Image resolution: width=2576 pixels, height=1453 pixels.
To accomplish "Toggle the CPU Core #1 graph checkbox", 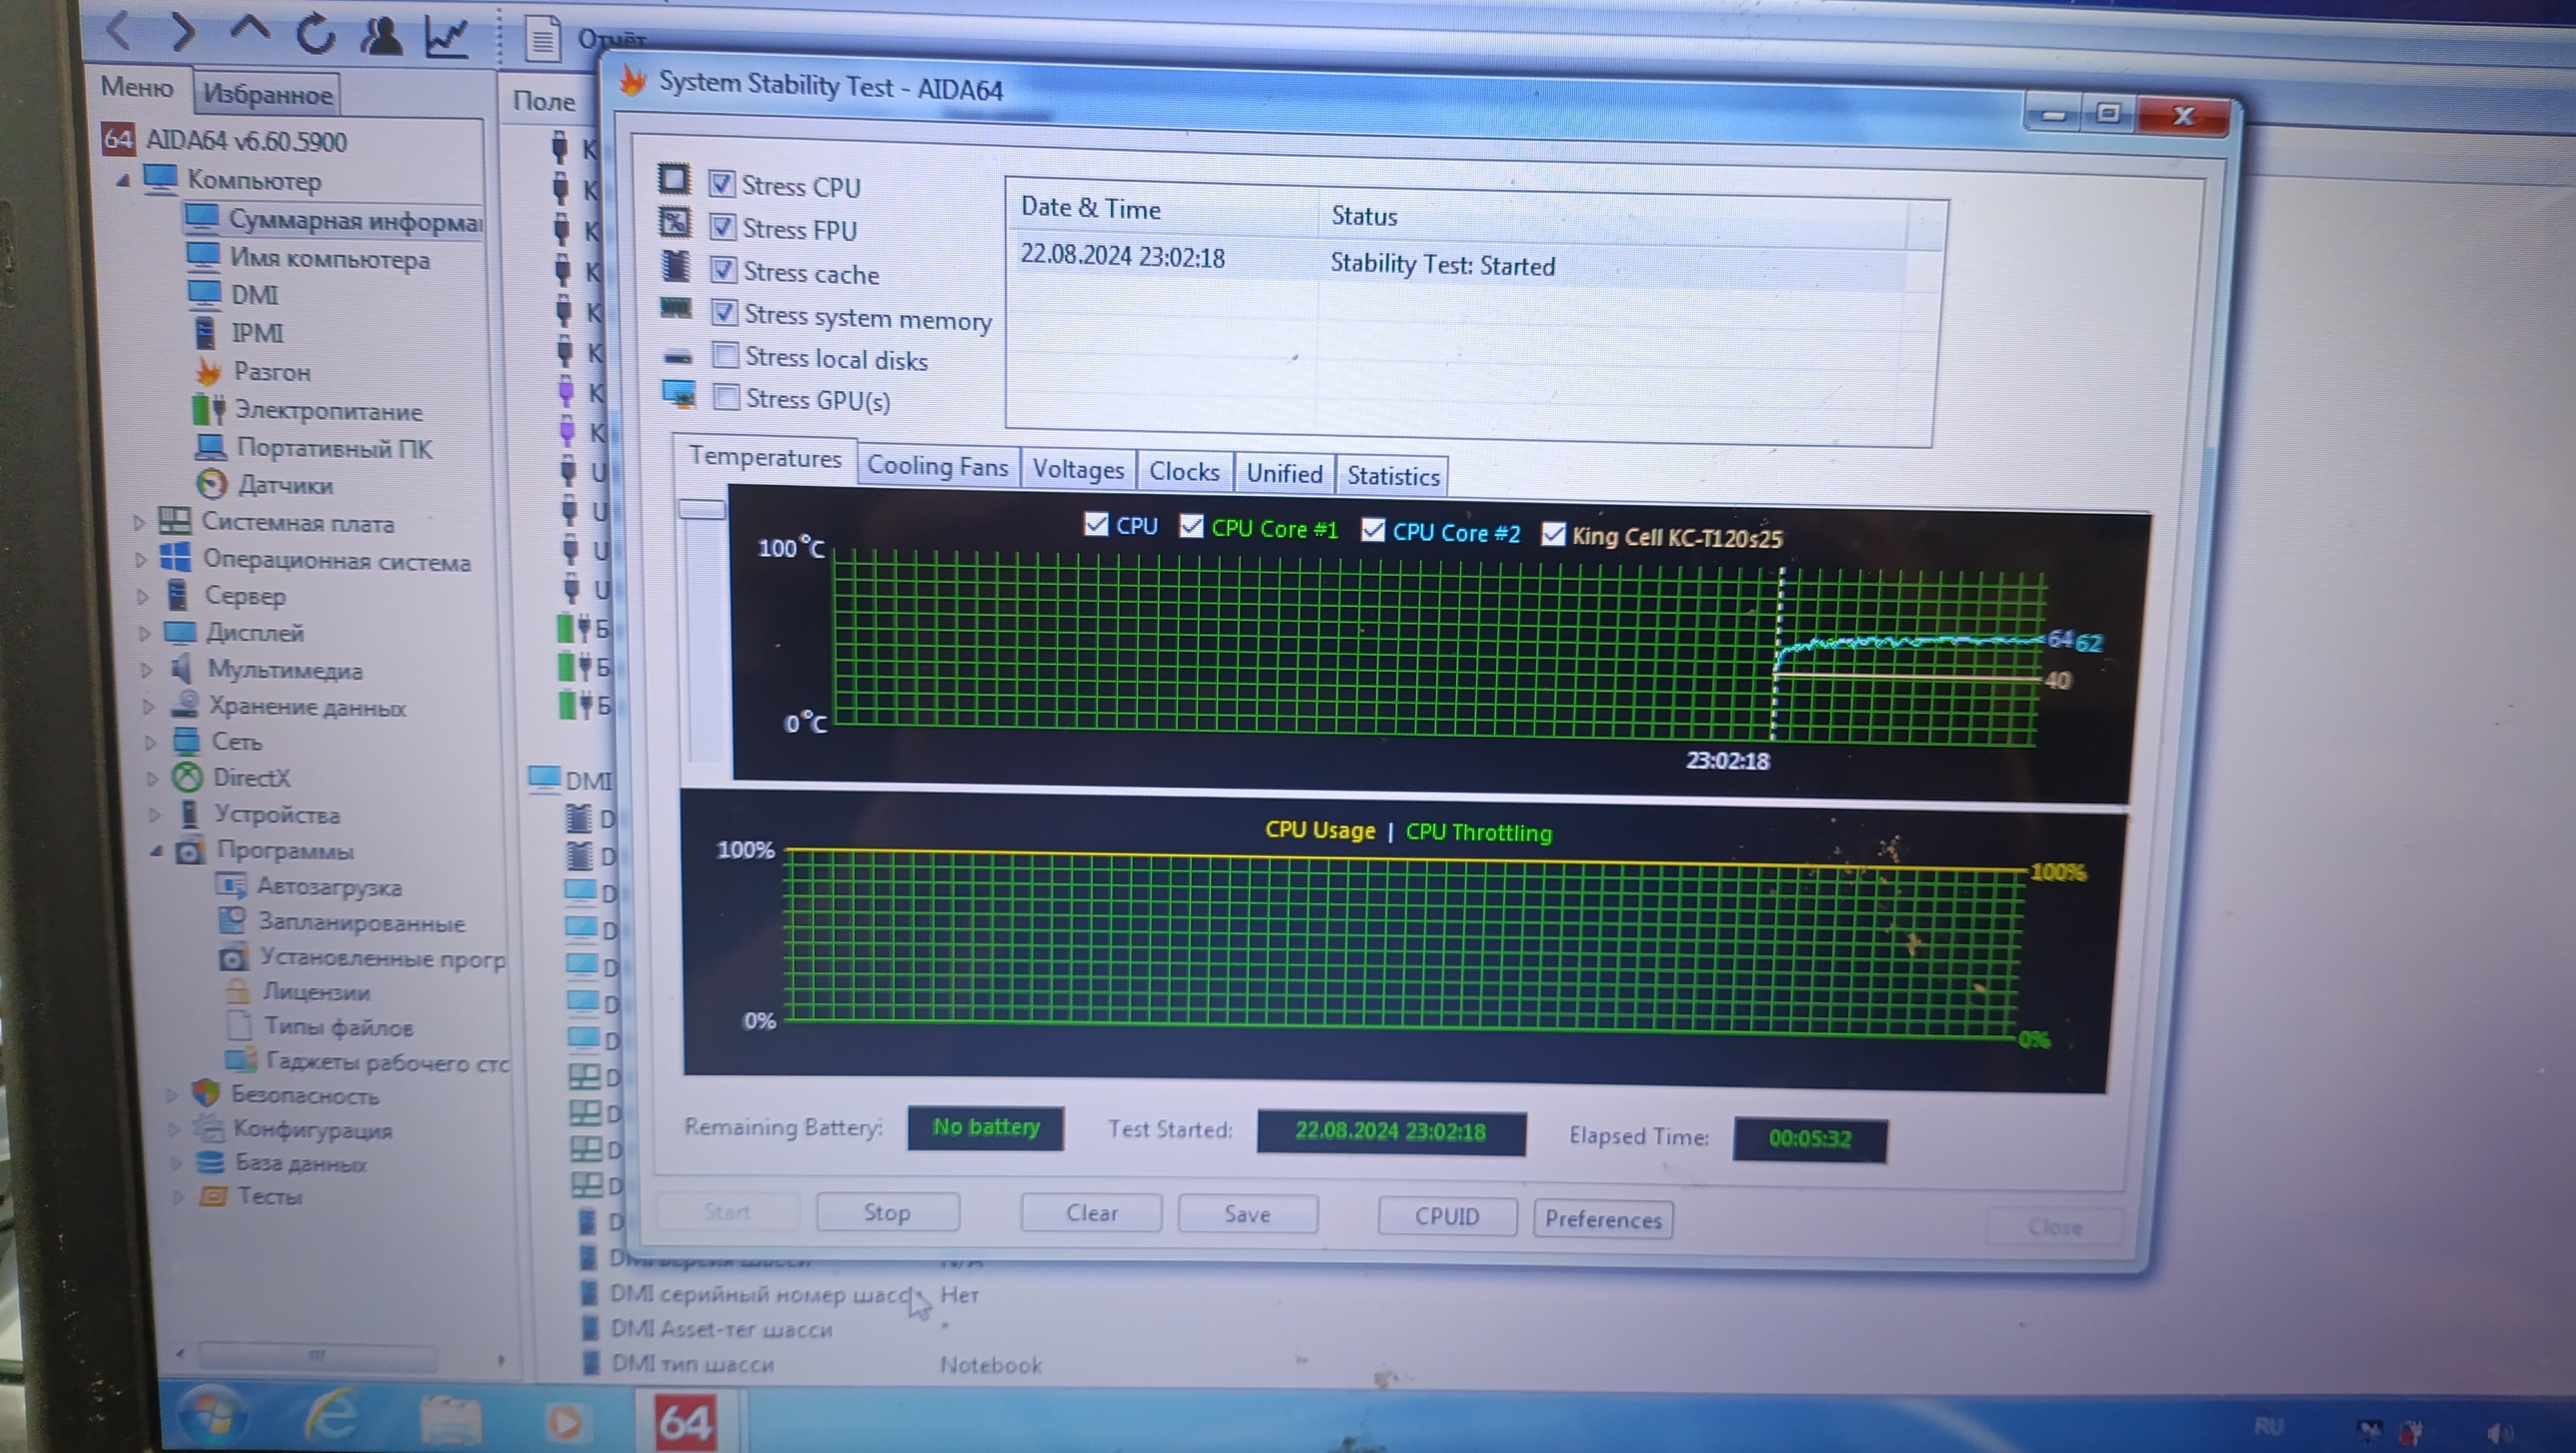I will click(1191, 525).
